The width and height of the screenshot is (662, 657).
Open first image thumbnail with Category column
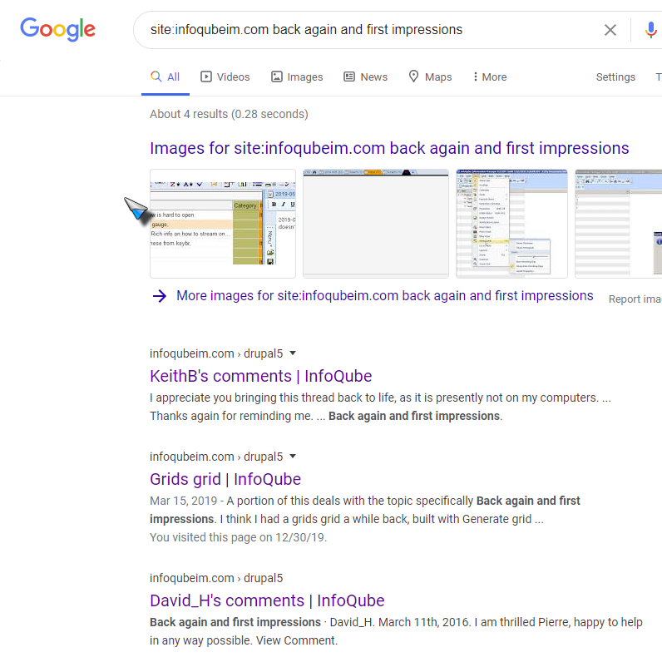[223, 224]
